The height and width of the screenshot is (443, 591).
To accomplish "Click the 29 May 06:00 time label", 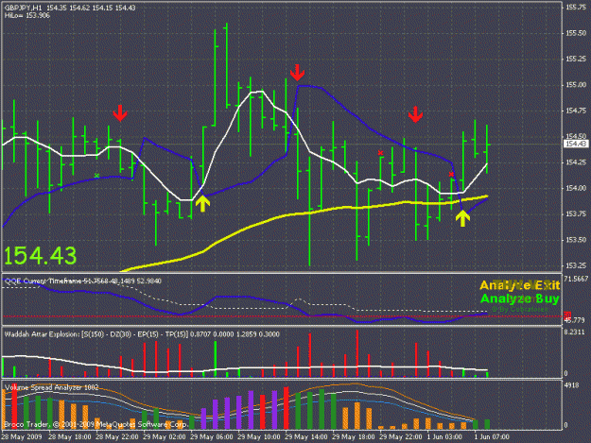I will pos(212,437).
